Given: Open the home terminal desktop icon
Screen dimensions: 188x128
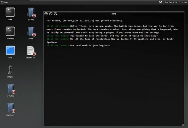Looking at the screenshot, I should click(10, 12).
